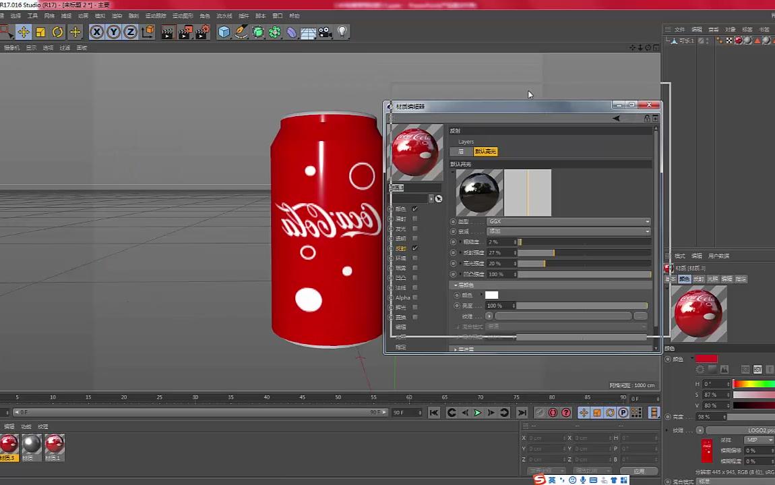The image size is (775, 485).
Task: Select the 层 tab under Layers
Action: tap(461, 152)
